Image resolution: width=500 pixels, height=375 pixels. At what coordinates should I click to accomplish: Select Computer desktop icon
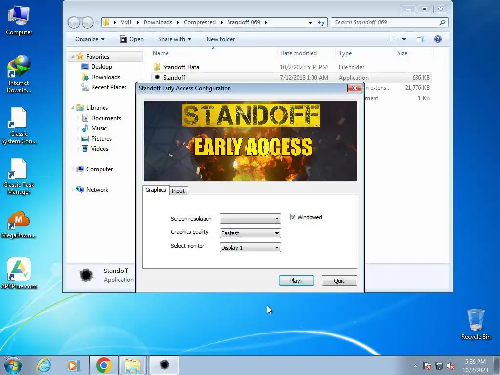pyautogui.click(x=19, y=21)
